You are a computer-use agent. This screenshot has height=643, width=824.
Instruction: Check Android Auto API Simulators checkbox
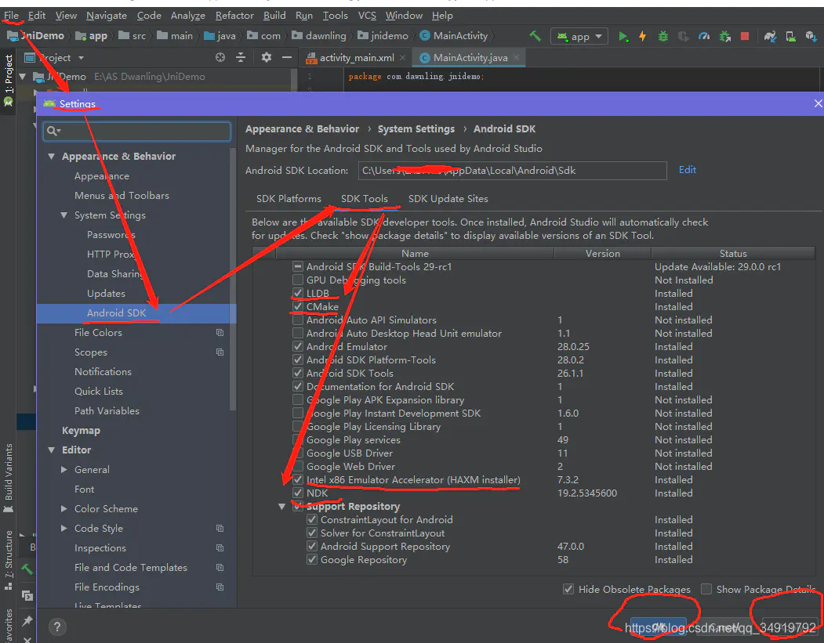tap(298, 320)
